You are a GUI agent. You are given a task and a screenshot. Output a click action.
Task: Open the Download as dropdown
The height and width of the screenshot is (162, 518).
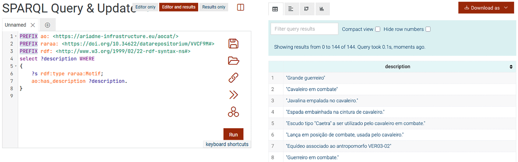click(486, 8)
